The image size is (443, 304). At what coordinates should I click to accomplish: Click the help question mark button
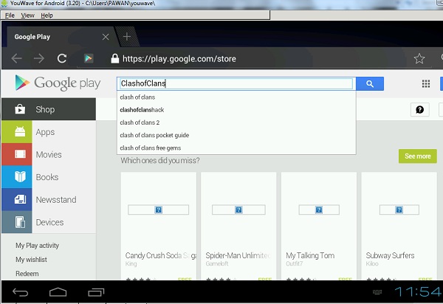pos(420,109)
